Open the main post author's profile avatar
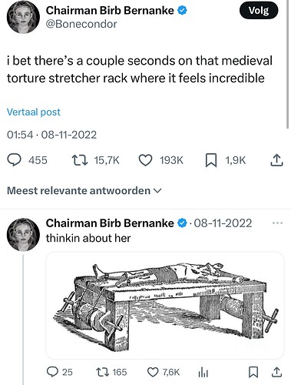The image size is (291, 385). point(23,18)
